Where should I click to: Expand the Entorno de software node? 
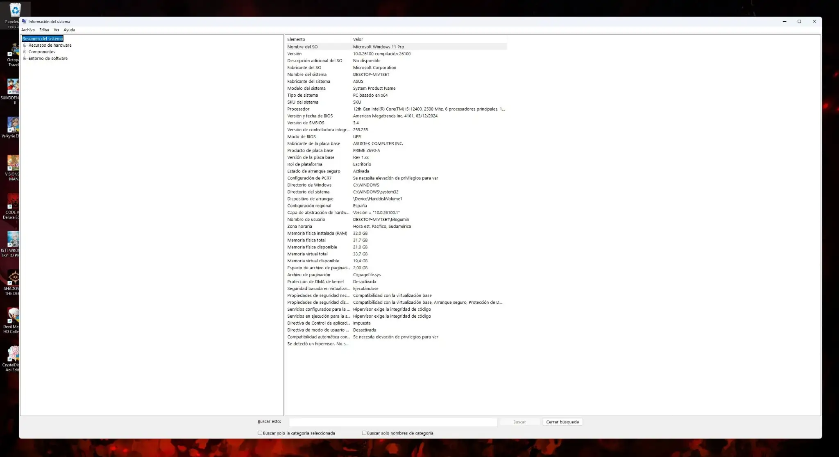pyautogui.click(x=25, y=58)
